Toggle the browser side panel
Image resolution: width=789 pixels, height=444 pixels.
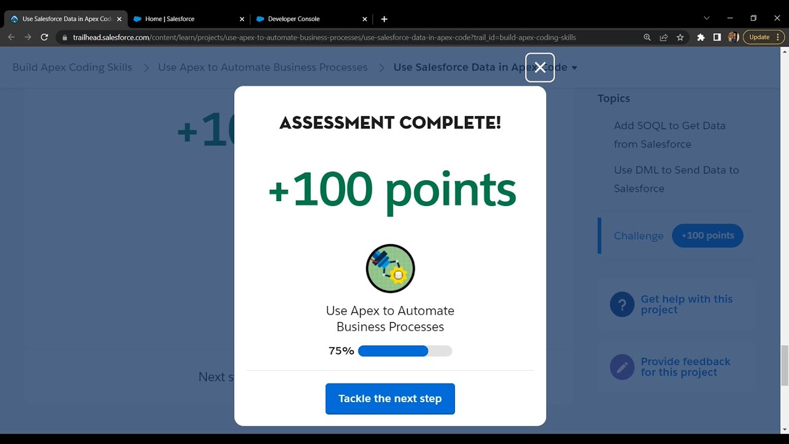click(x=717, y=37)
